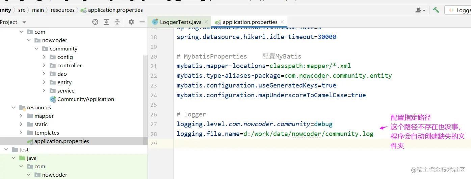Expand the templates folder
The width and height of the screenshot is (471, 179).
click(x=21, y=133)
